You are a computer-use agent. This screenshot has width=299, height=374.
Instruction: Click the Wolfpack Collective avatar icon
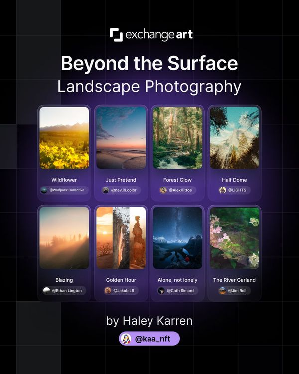pos(44,190)
